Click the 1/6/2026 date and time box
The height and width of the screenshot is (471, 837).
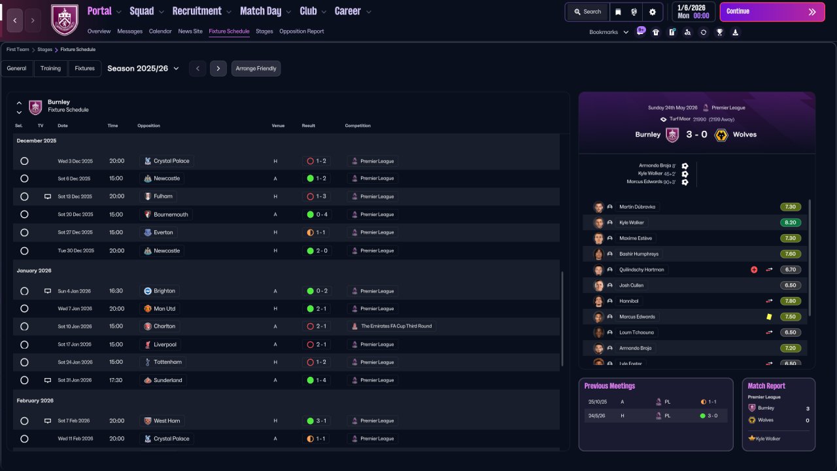coord(692,12)
